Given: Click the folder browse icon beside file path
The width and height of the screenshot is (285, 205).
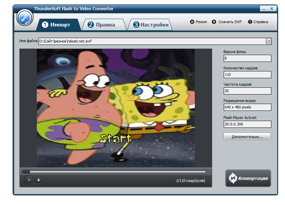Looking at the screenshot, I should (268, 41).
